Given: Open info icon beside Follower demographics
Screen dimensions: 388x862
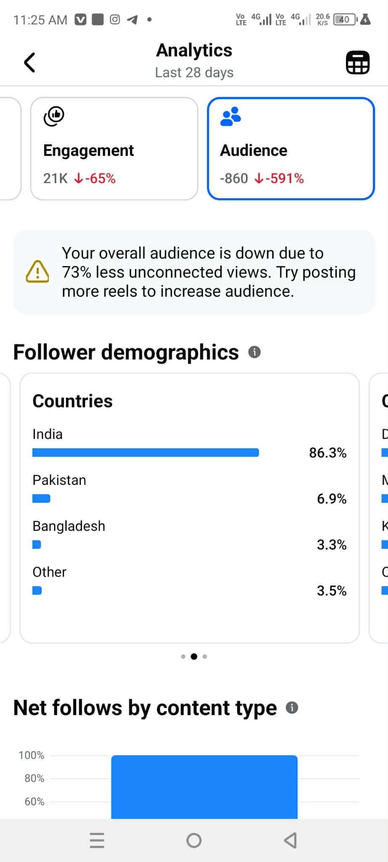Looking at the screenshot, I should coord(254,352).
